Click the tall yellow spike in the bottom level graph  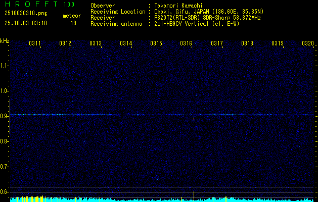(x=194, y=196)
